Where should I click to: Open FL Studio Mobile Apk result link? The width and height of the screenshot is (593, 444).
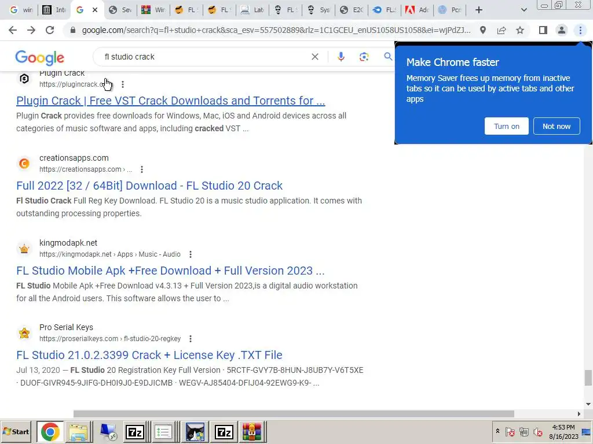click(x=170, y=271)
